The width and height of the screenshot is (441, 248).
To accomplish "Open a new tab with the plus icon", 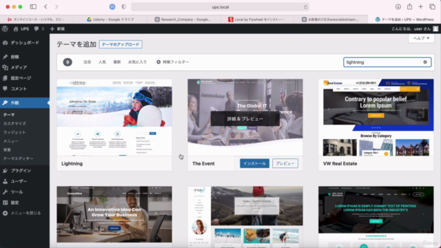I will 420,7.
